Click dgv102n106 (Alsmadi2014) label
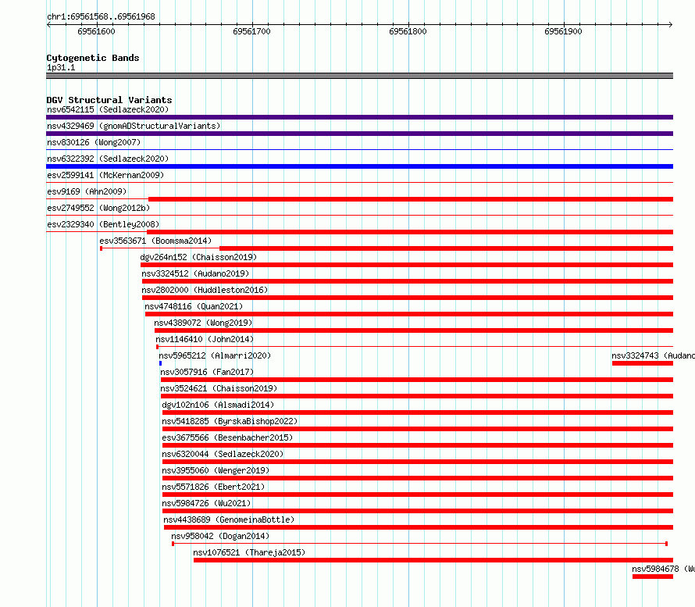This screenshot has height=607, width=695. [x=218, y=405]
